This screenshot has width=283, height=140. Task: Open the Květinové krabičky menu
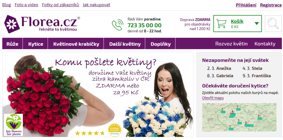(x=76, y=43)
